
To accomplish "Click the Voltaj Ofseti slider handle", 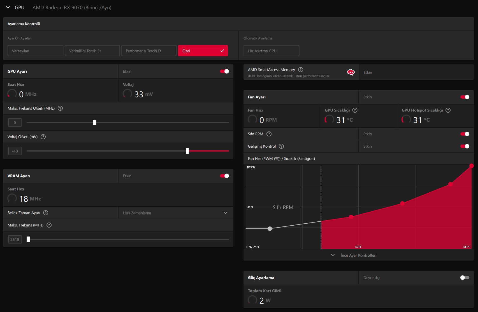I will click(187, 151).
